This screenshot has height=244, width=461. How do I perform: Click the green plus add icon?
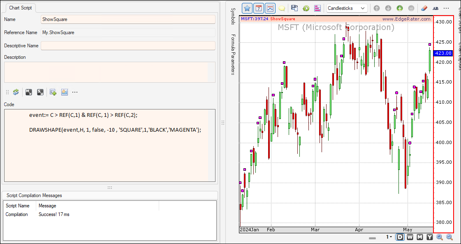point(400,8)
